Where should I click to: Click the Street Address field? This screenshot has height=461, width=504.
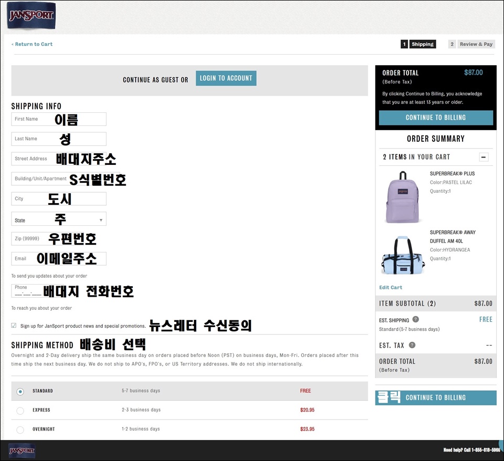tap(59, 159)
